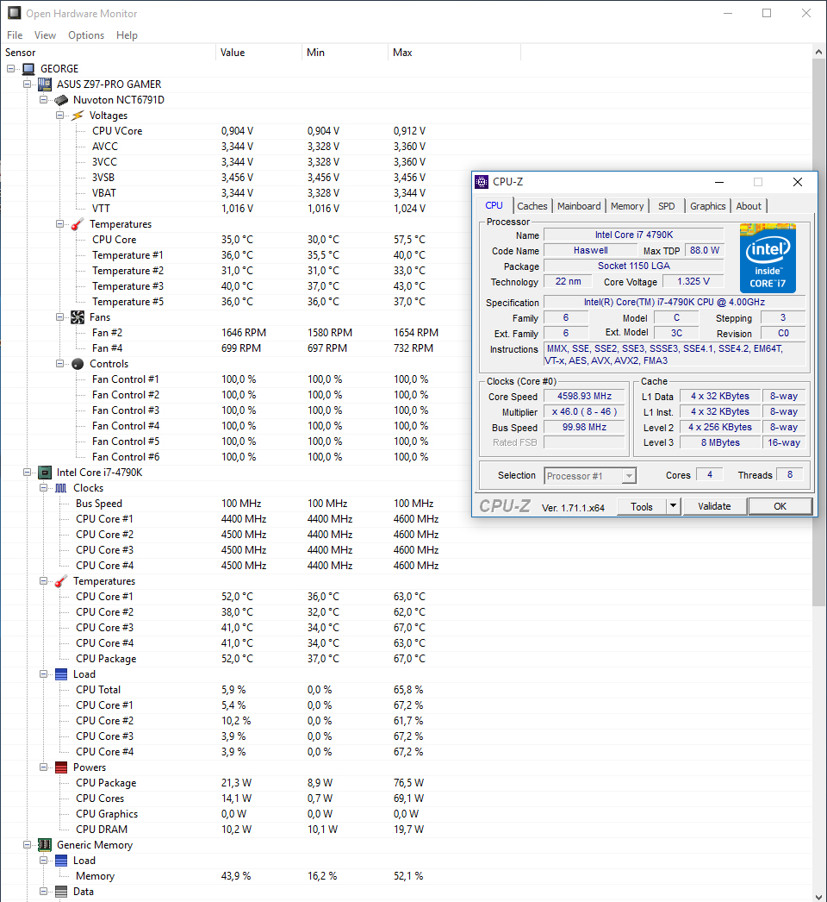The image size is (827, 902).
Task: Click the Controls knob icon
Action: point(77,364)
